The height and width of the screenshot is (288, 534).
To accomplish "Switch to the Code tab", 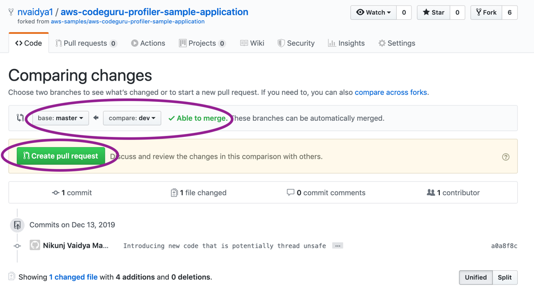I will (28, 43).
